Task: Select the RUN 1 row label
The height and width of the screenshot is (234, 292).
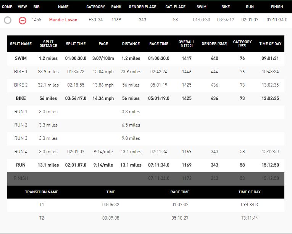Action: pos(21,112)
